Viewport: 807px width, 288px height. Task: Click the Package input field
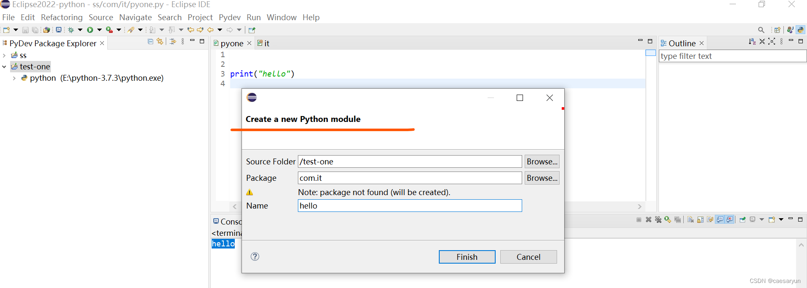click(410, 178)
